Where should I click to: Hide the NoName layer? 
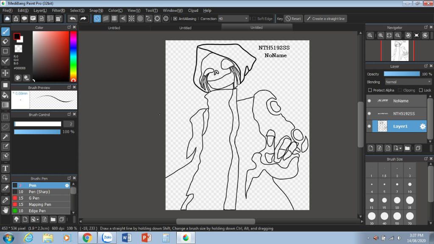[369, 101]
